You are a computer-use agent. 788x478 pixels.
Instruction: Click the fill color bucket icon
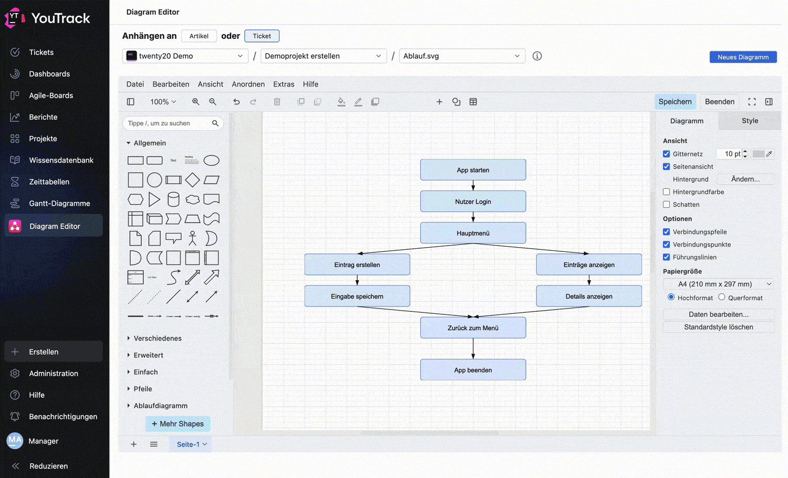click(341, 102)
